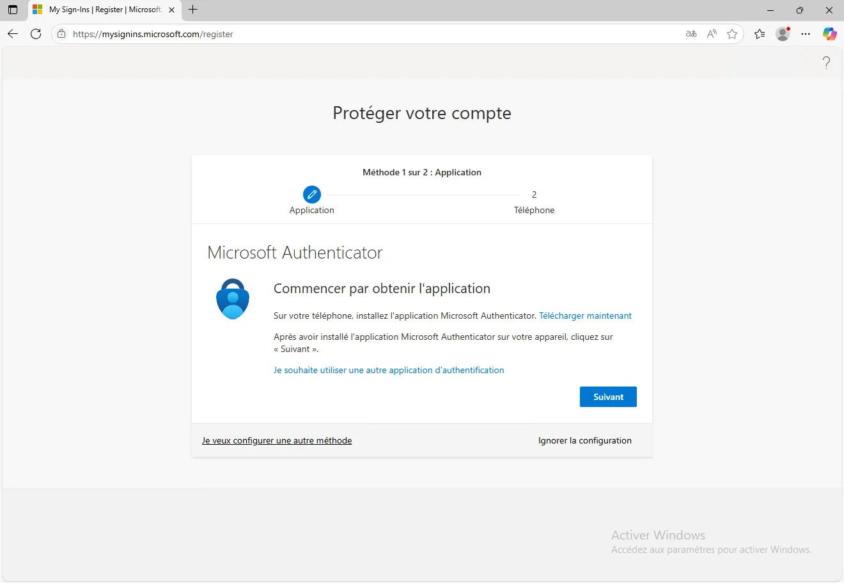Add page to favorites star icon
The height and width of the screenshot is (583, 844).
tap(732, 34)
